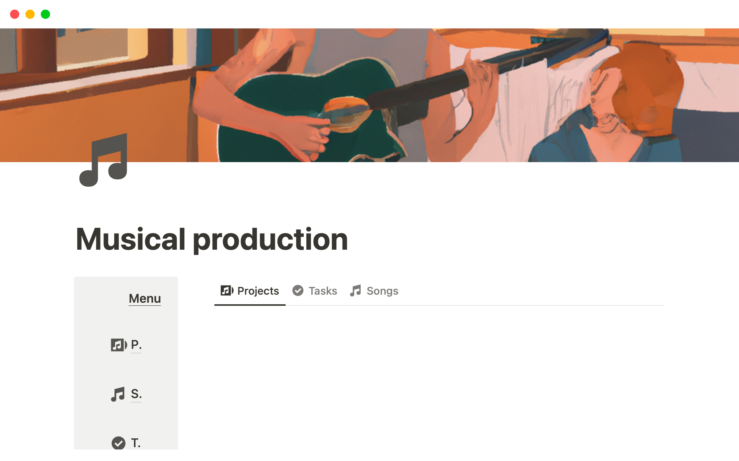Follow the S. link in Menu

point(136,394)
